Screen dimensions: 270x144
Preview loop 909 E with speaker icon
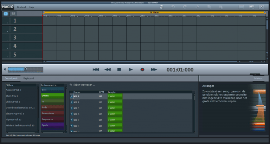[71, 120]
